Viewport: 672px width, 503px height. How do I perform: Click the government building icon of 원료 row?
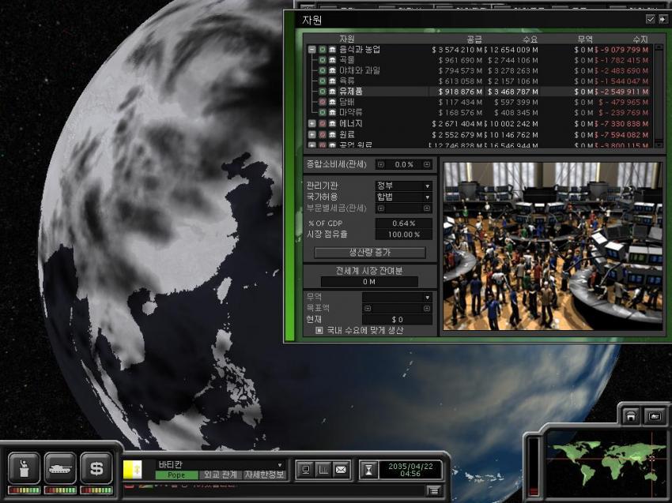point(333,135)
